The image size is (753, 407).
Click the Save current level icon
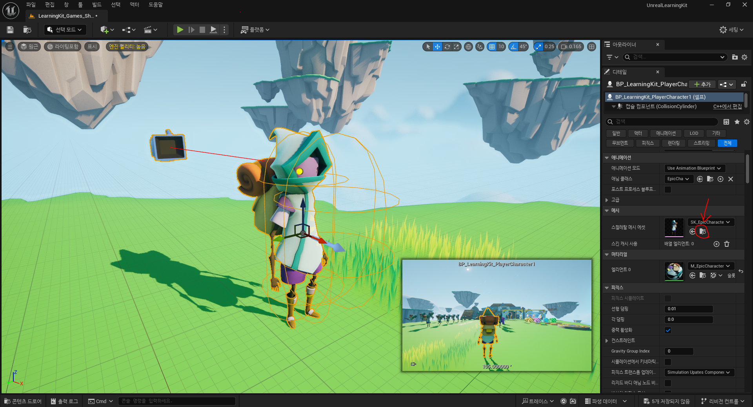[10, 30]
